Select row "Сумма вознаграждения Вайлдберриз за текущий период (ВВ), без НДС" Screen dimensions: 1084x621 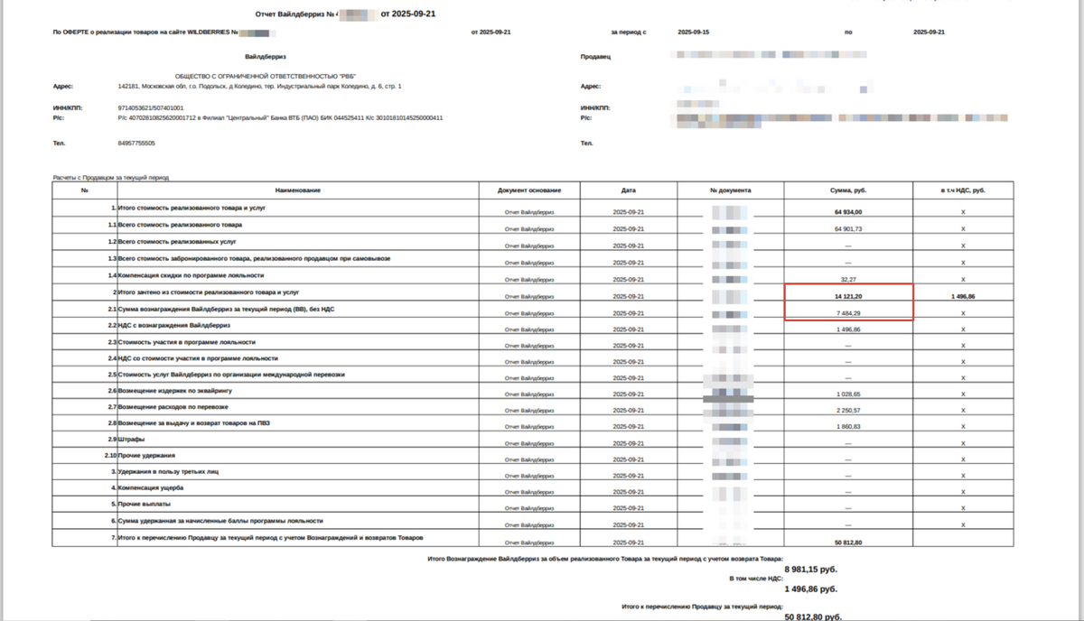(x=533, y=310)
